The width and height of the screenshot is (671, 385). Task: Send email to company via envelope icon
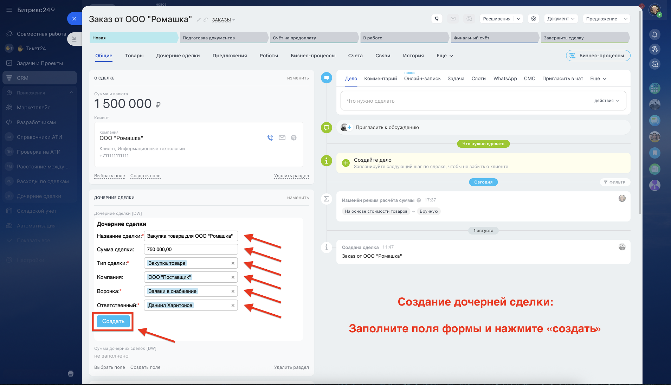coord(282,138)
